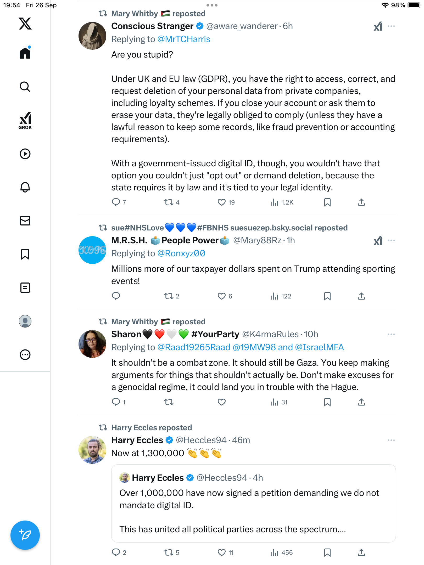Go to Home in the sidebar

[x=25, y=53]
